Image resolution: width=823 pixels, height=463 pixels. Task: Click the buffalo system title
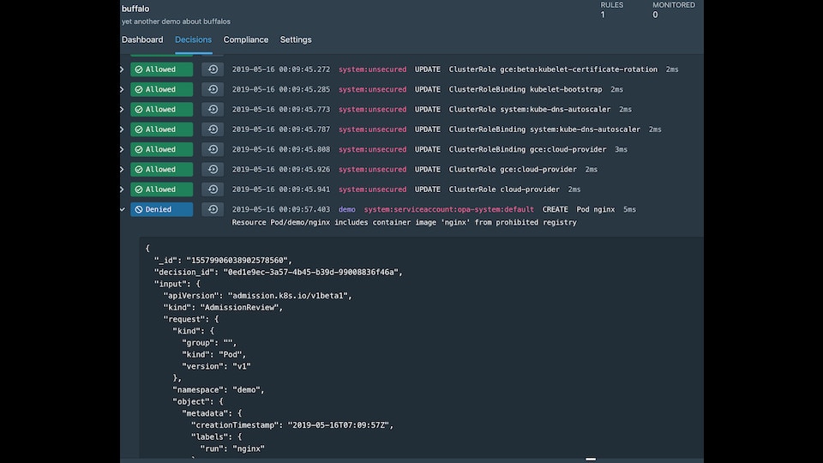[135, 9]
